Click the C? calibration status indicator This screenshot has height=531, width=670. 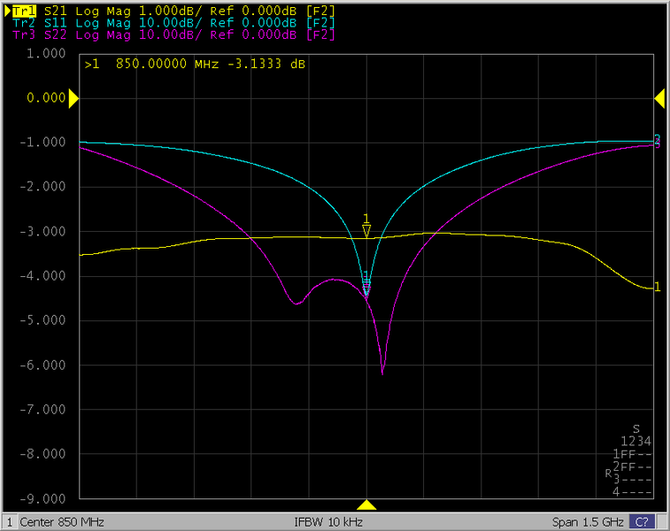point(643,522)
